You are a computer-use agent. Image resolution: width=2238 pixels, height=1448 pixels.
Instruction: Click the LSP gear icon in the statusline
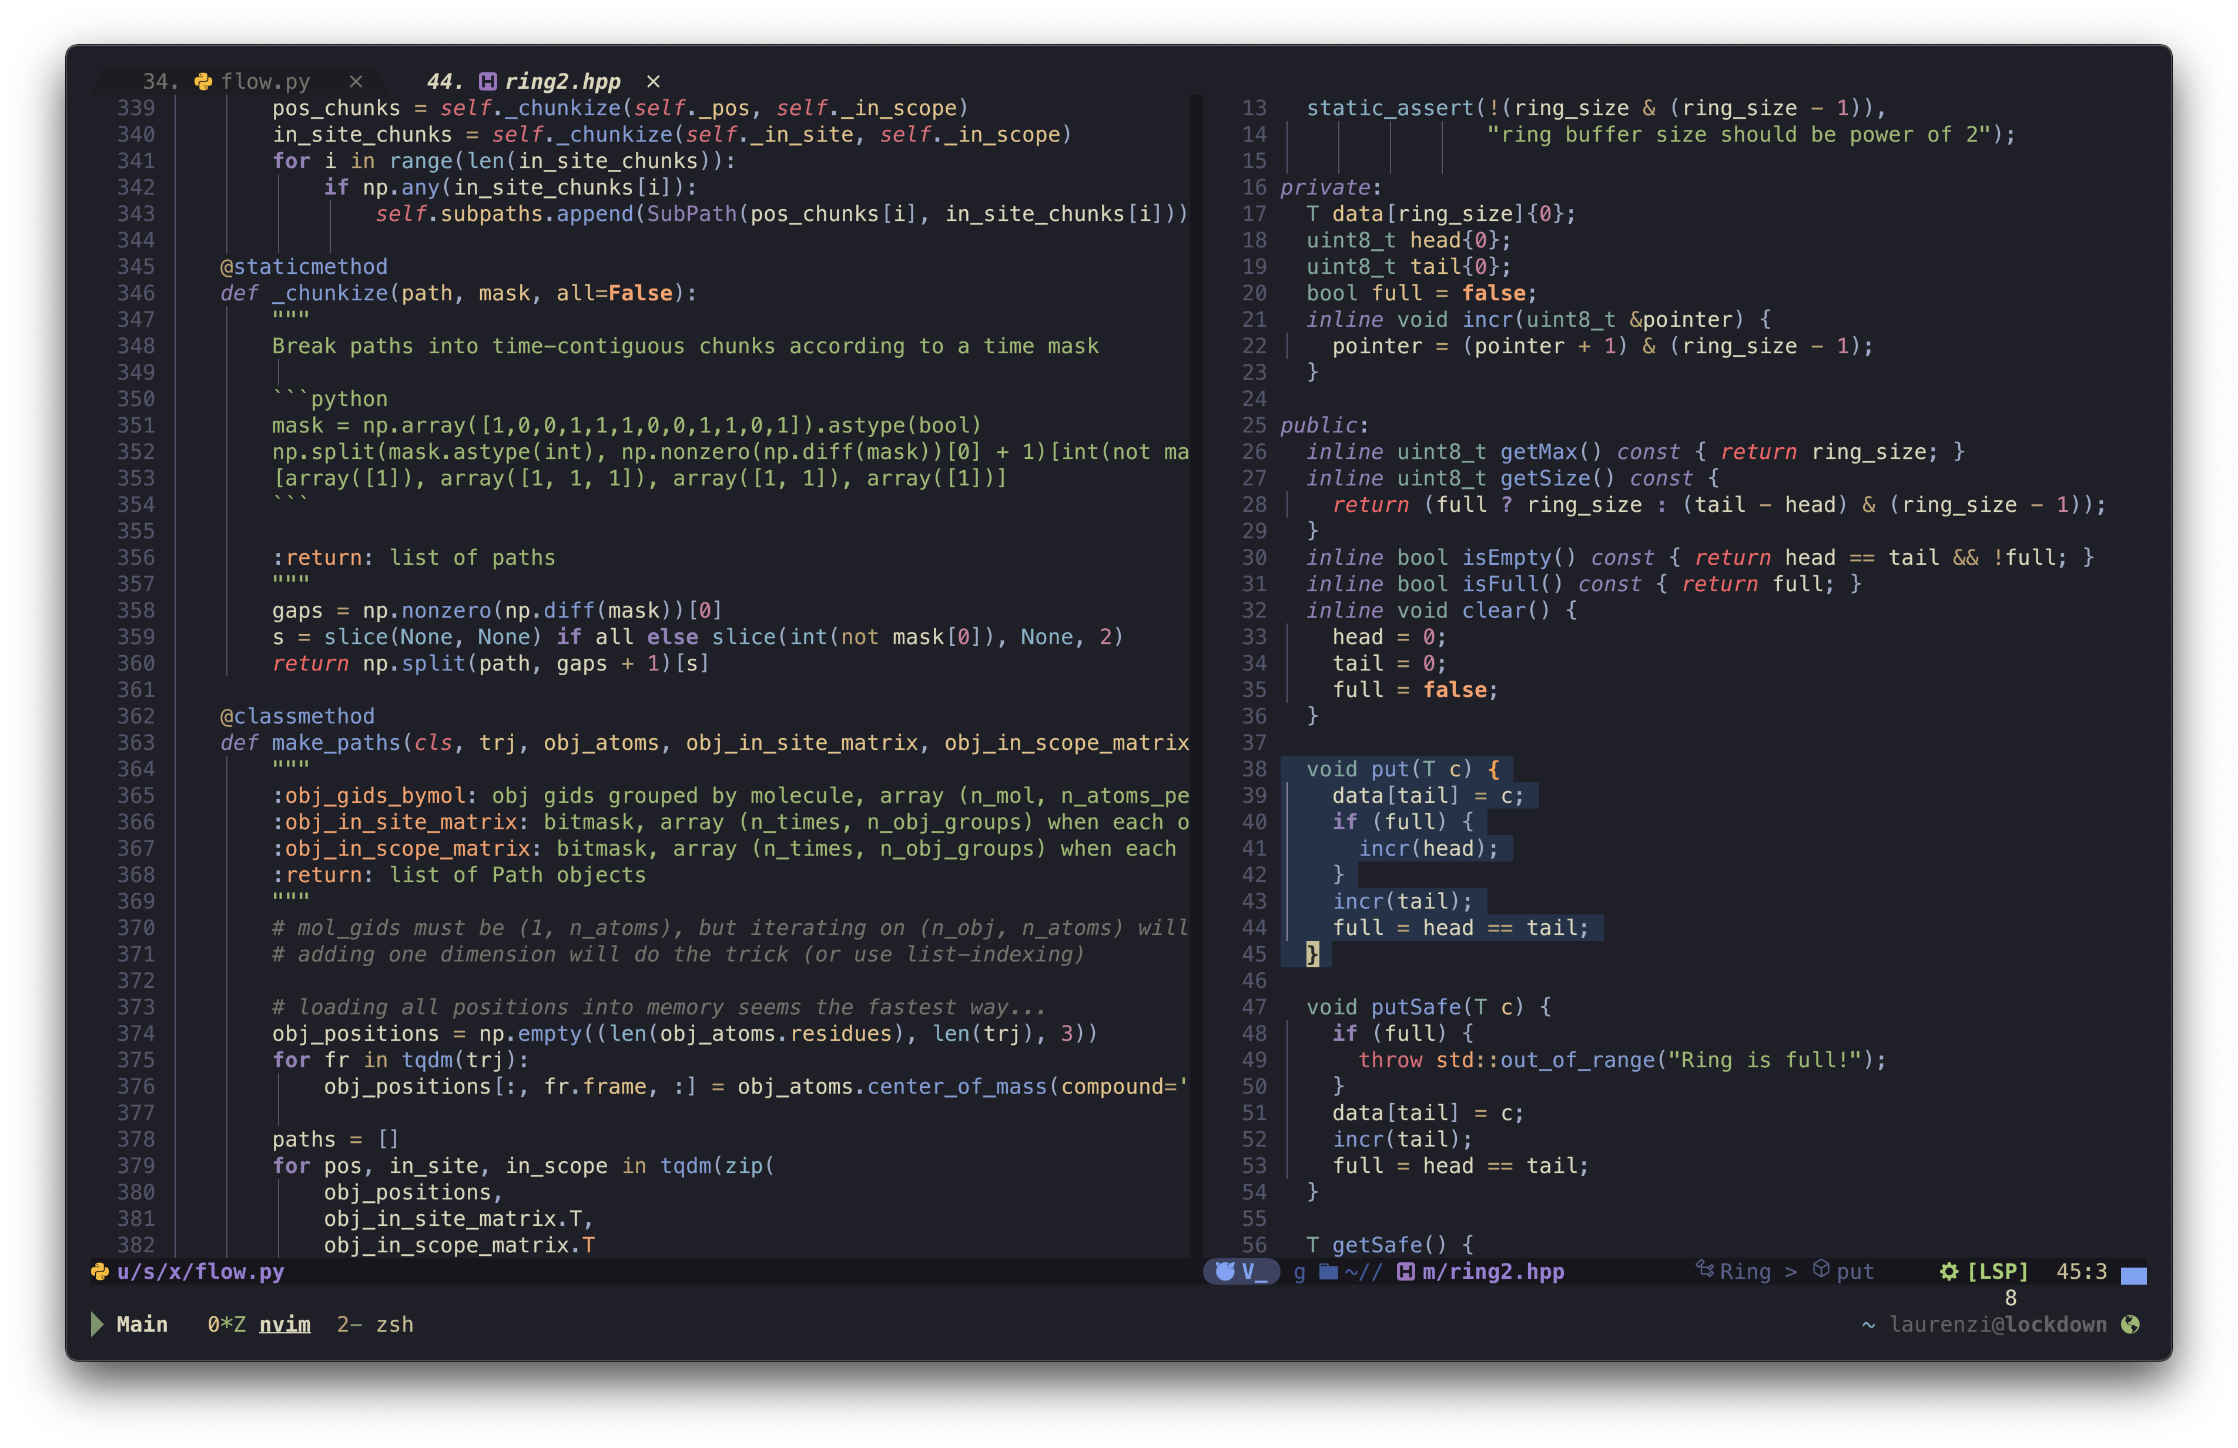[1948, 1271]
